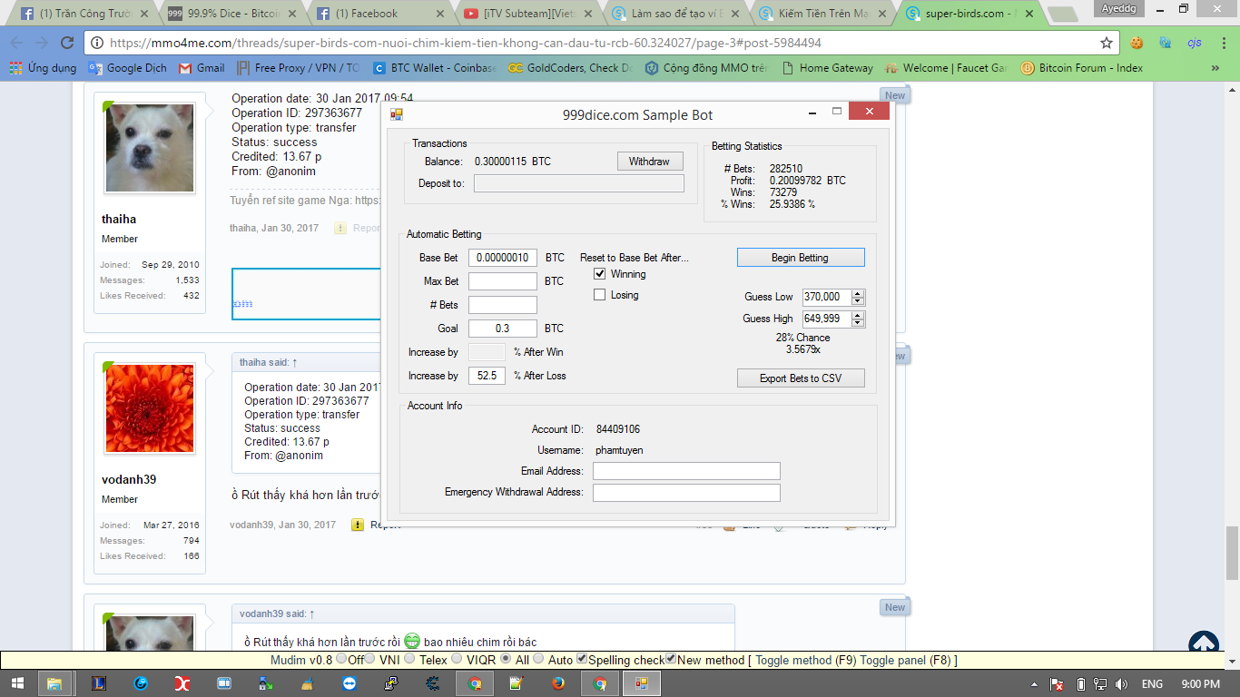This screenshot has width=1240, height=697.
Task: Click Export Bets to CSV
Action: click(x=800, y=378)
